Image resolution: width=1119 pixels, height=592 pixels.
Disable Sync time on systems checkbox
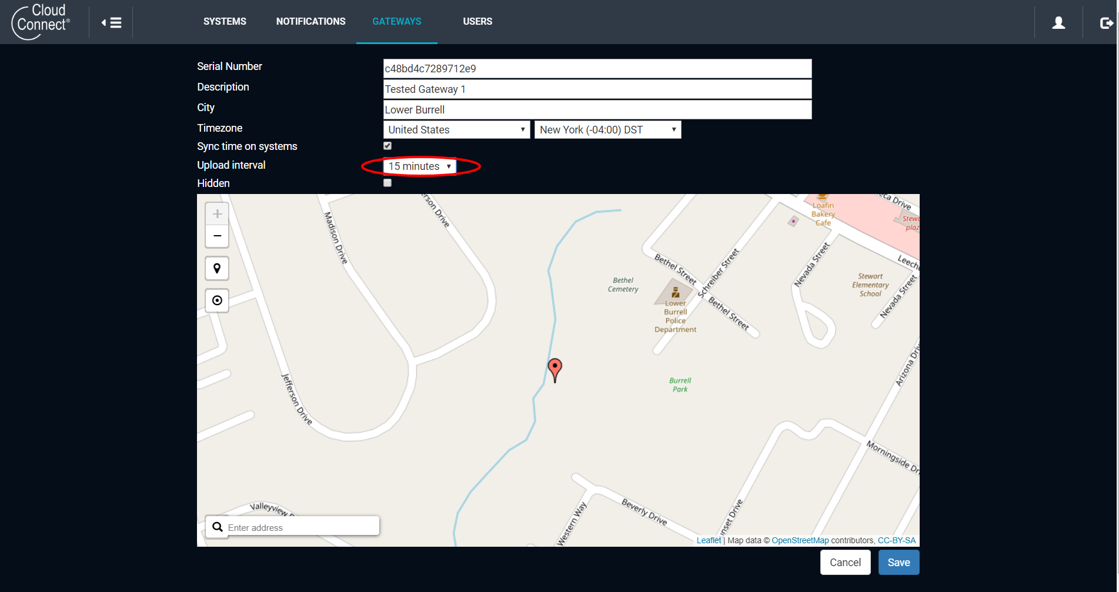pos(388,146)
